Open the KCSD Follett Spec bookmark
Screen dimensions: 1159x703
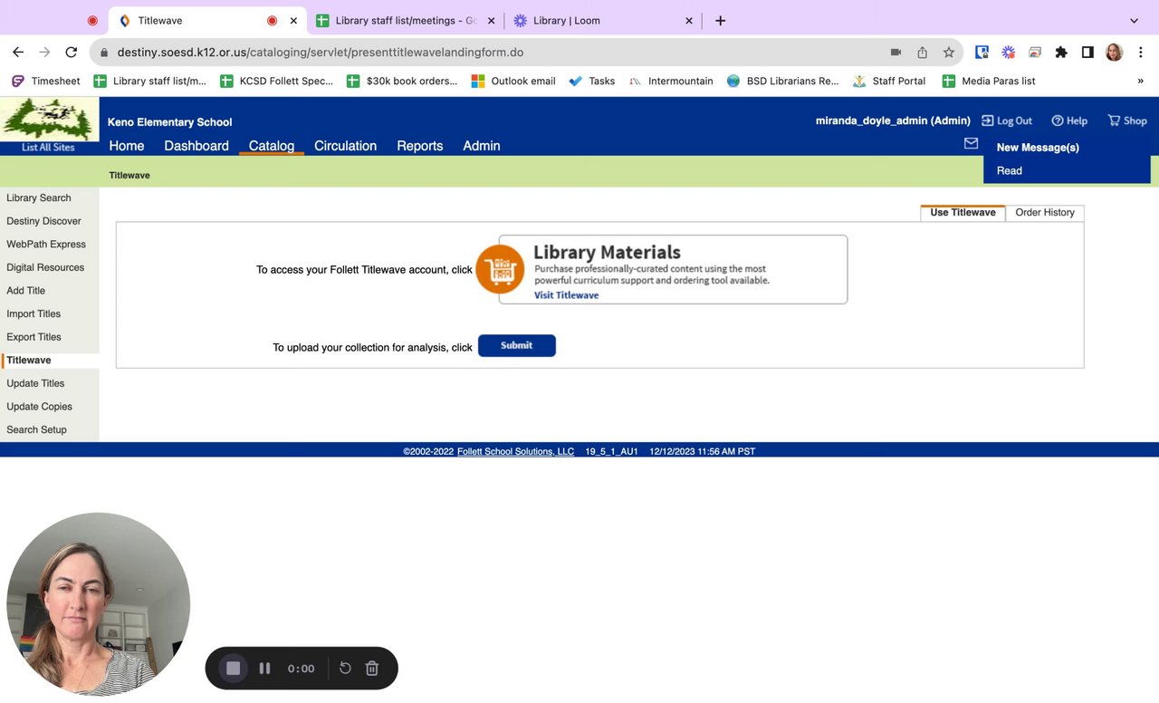(x=277, y=81)
